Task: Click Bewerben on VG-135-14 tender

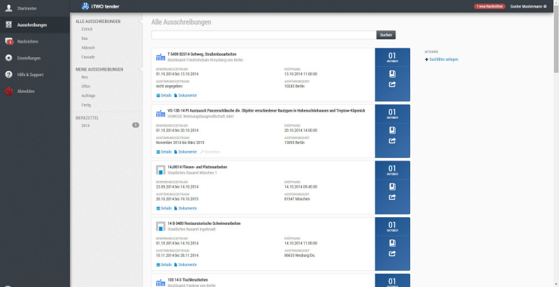Action: point(210,152)
